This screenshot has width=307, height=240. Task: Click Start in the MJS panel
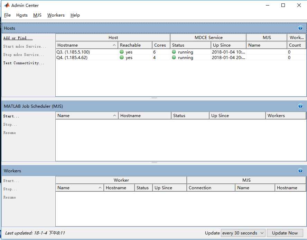point(11,116)
